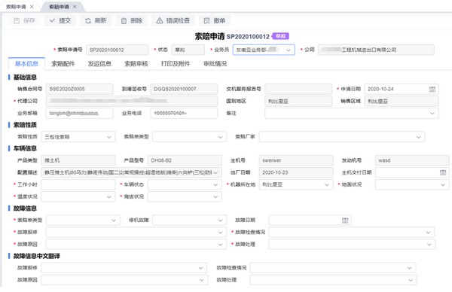Switch to the 索赔配件 tab
This screenshot has width=452, height=292.
click(x=63, y=64)
